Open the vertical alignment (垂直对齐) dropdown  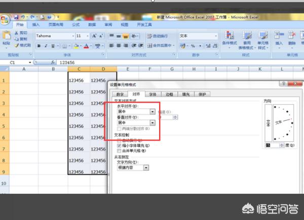coord(153,122)
